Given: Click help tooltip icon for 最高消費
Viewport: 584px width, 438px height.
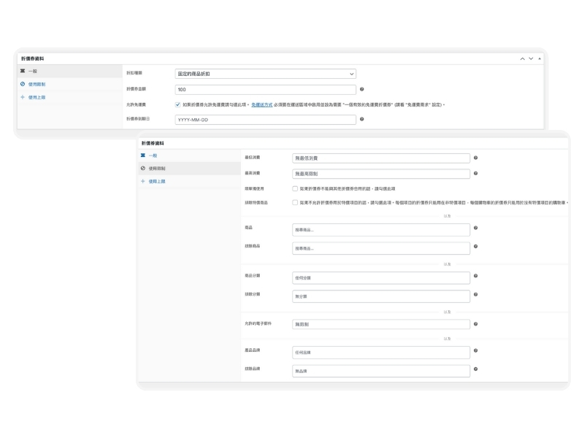Looking at the screenshot, I should (476, 174).
